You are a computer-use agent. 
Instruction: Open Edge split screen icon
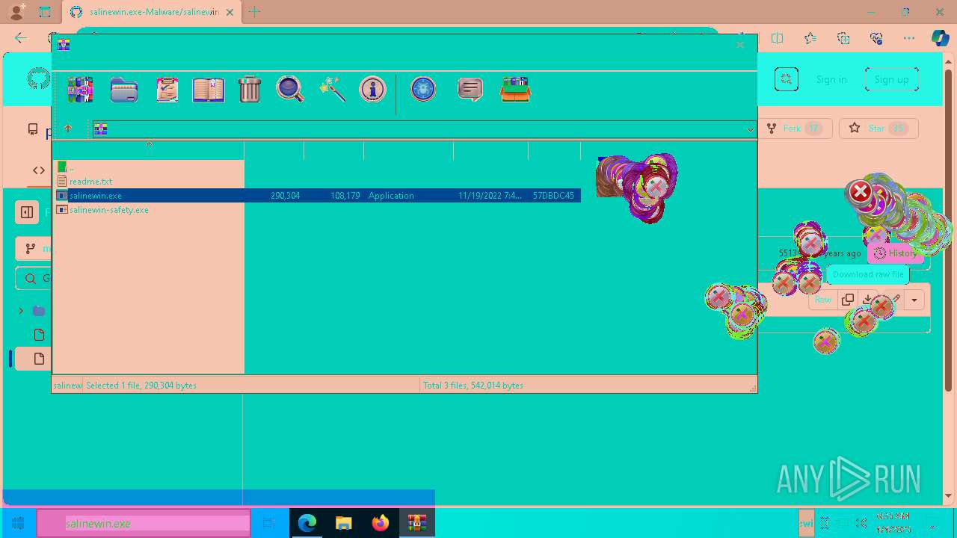click(x=778, y=38)
